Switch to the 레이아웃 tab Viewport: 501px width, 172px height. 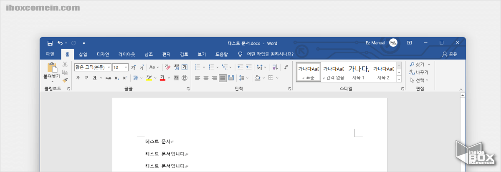127,54
